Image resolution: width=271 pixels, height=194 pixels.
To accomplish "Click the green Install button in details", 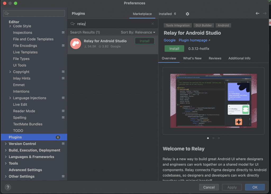I will pos(174,49).
